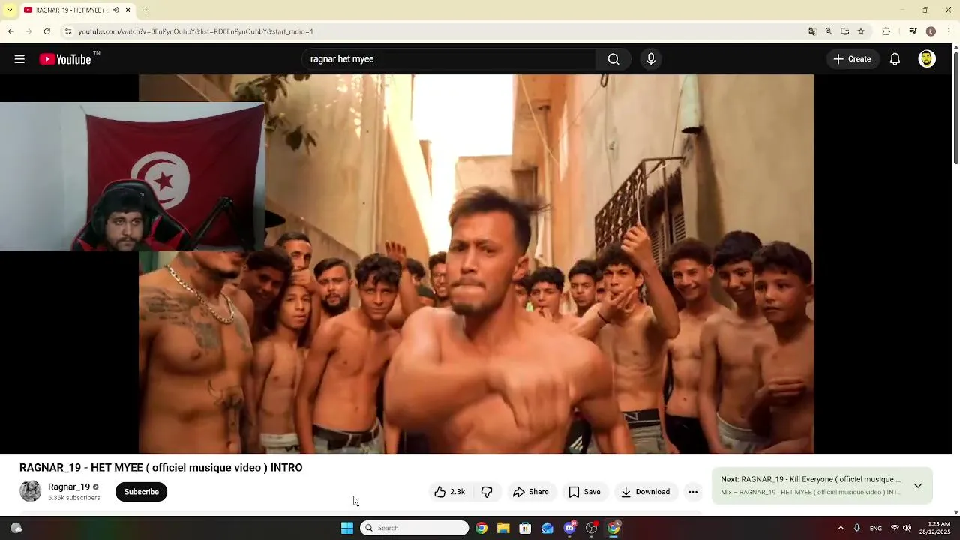Reload the page
The height and width of the screenshot is (540, 960).
click(x=46, y=31)
